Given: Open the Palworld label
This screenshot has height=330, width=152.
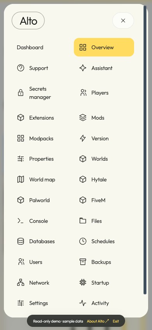Looking at the screenshot, I should (39, 200).
